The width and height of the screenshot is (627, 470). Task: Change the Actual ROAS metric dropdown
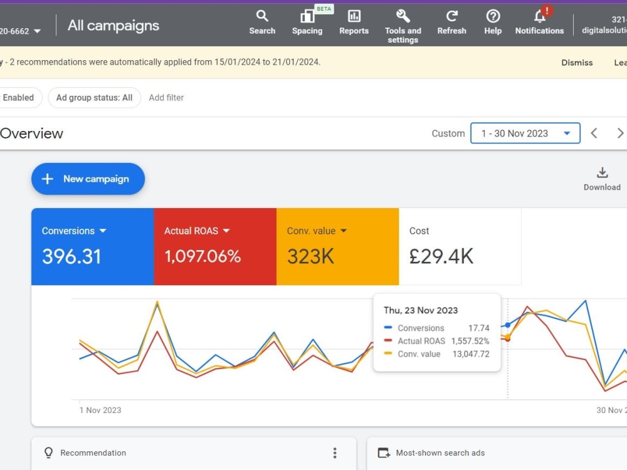point(226,231)
